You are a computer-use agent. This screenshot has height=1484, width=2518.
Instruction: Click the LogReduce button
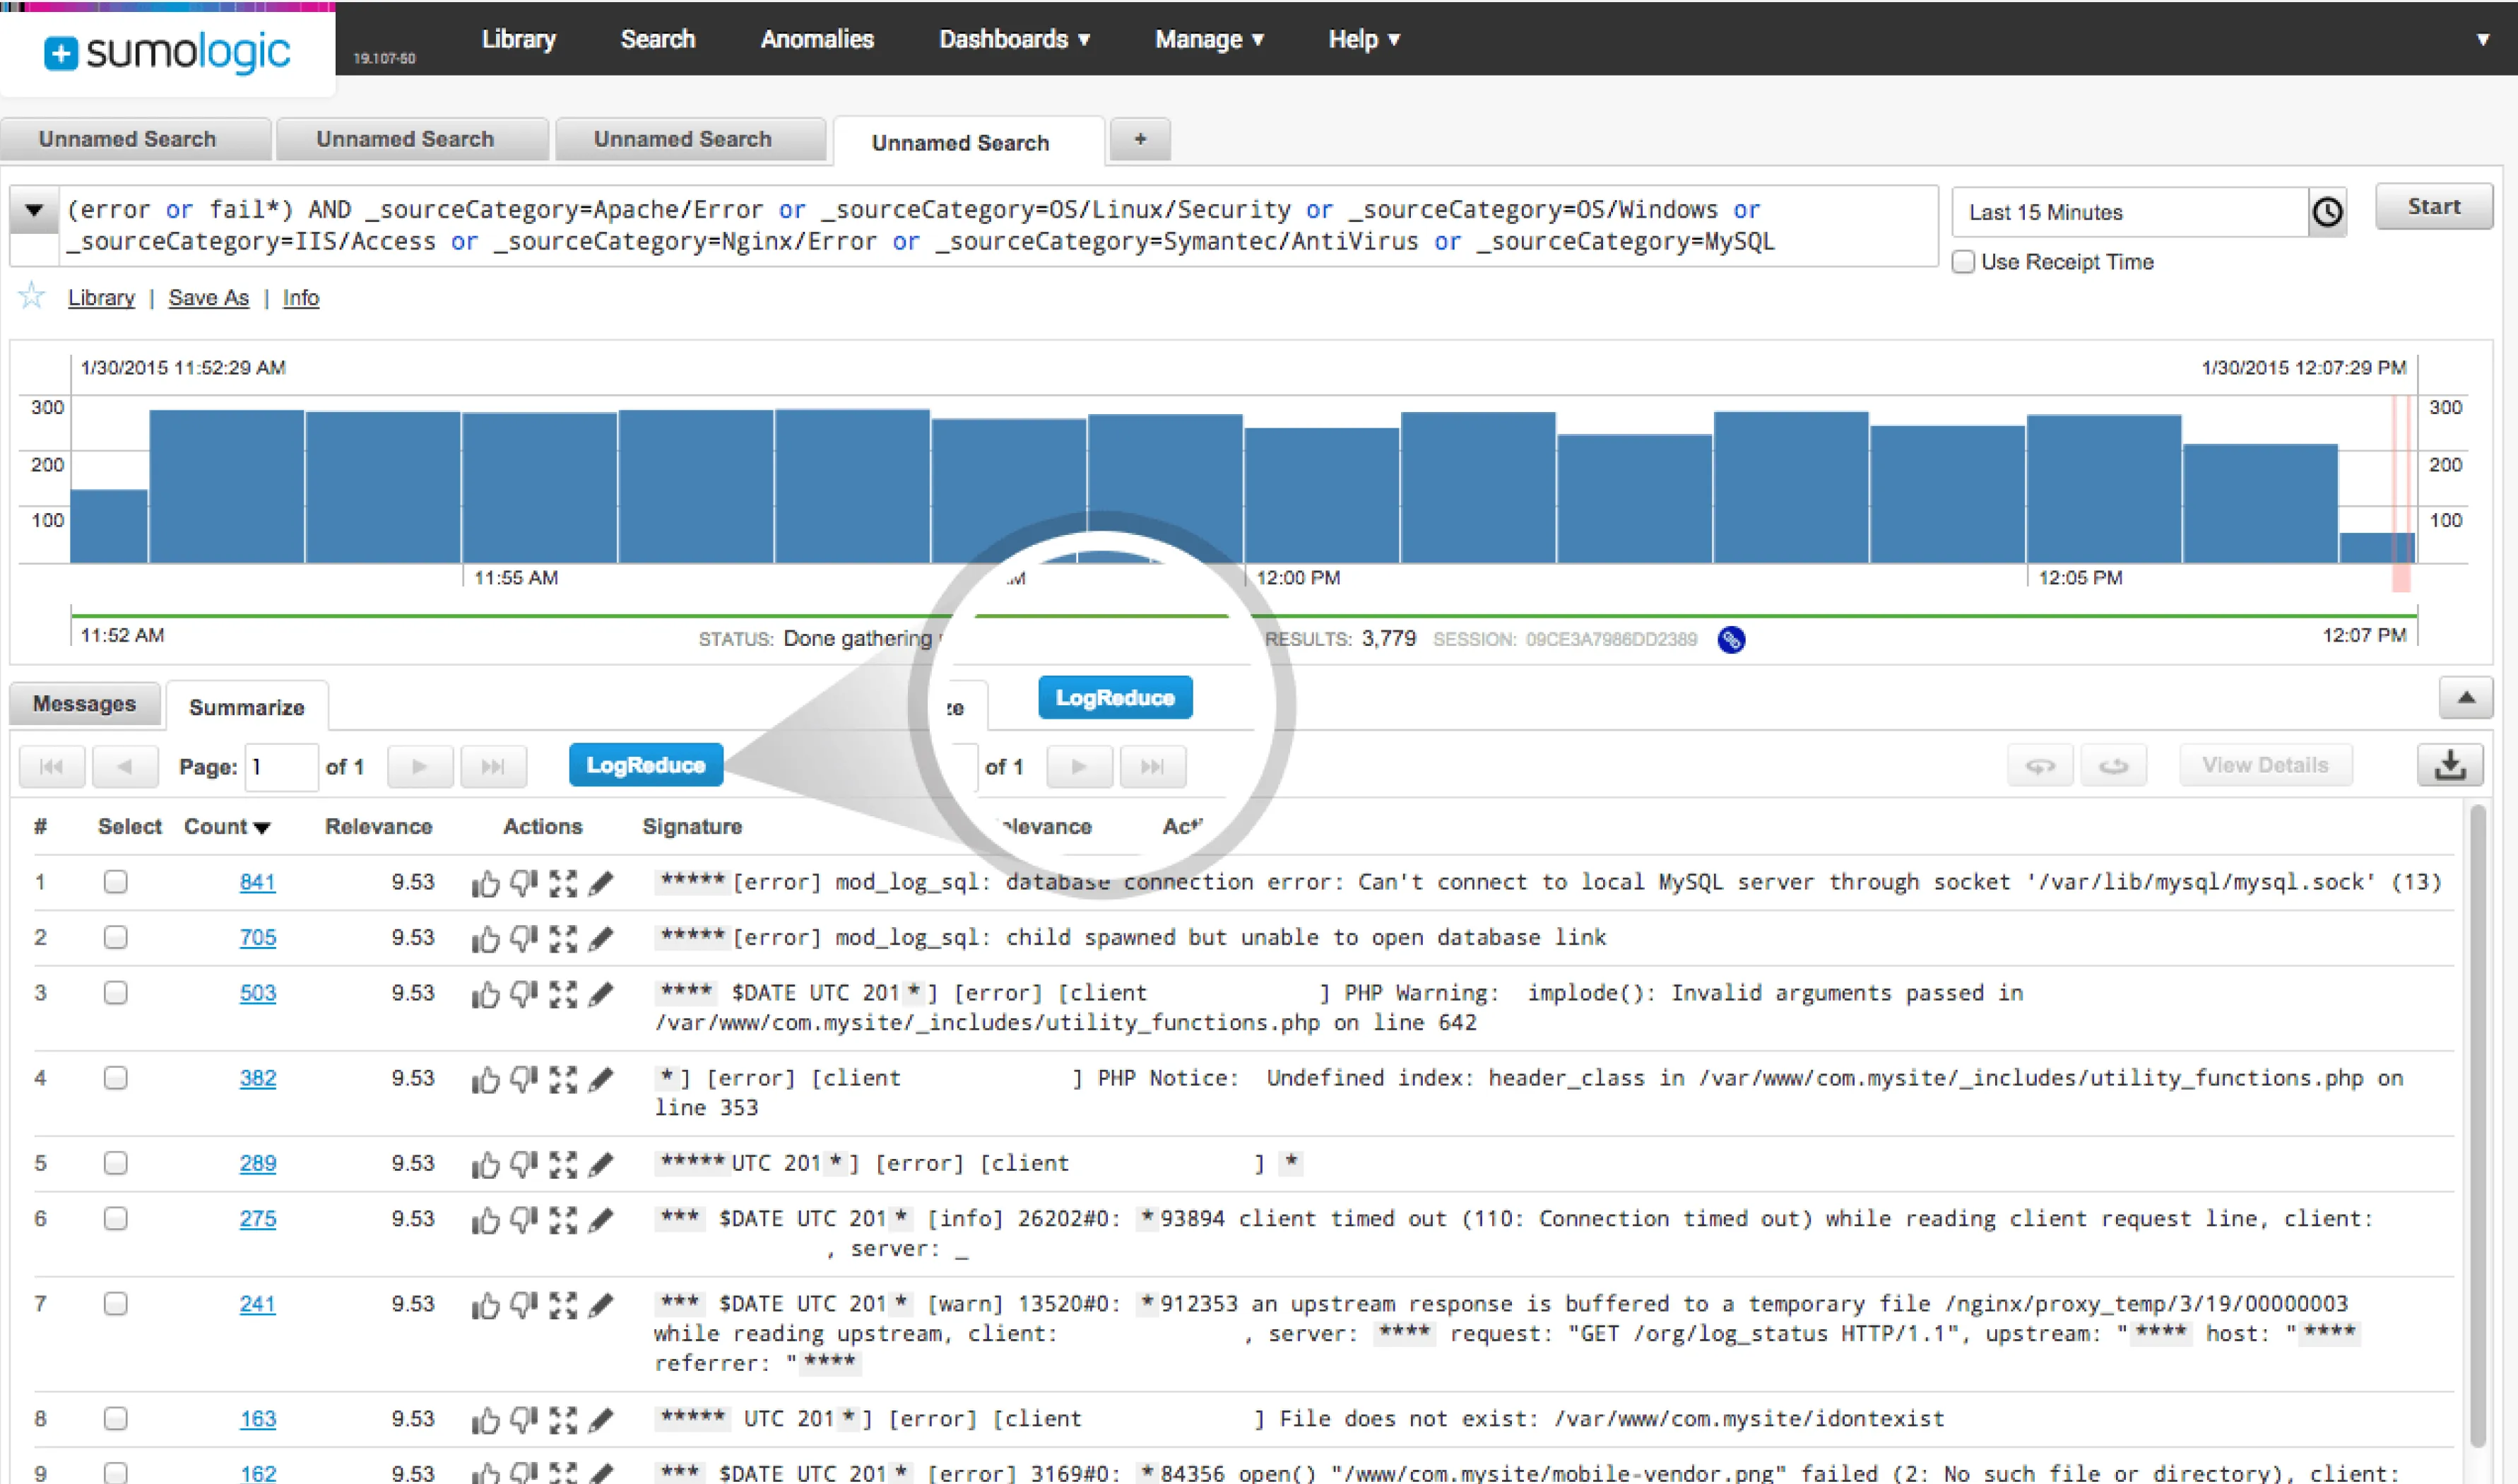(646, 766)
